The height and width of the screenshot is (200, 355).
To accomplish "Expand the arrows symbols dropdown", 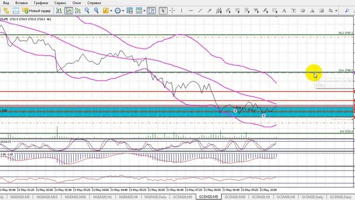I will (x=336, y=11).
